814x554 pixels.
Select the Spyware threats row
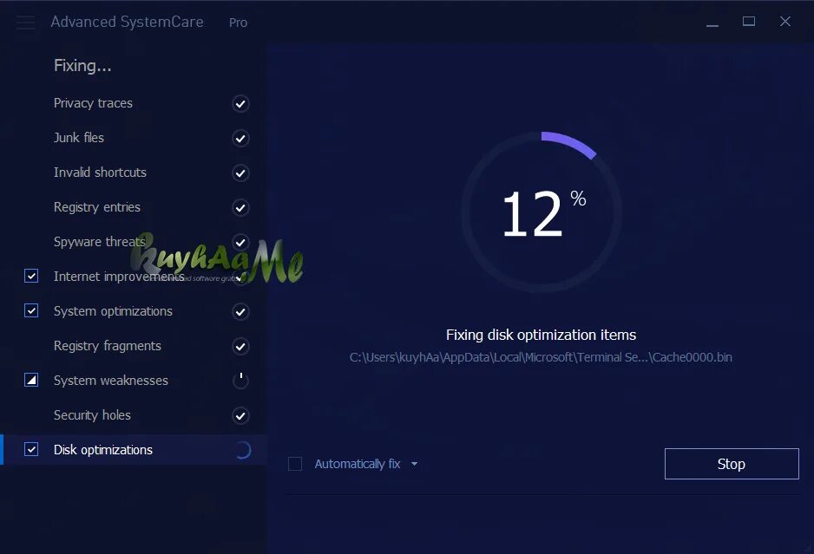[x=134, y=242]
